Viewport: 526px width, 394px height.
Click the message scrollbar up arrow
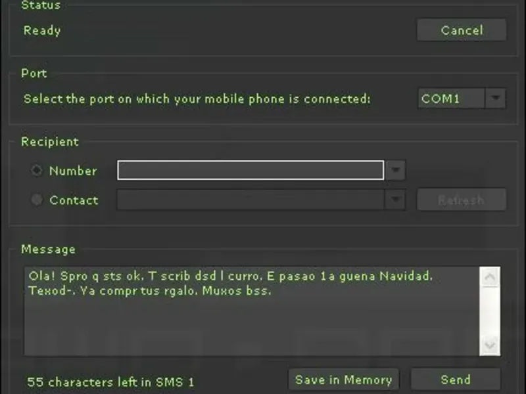tap(490, 277)
